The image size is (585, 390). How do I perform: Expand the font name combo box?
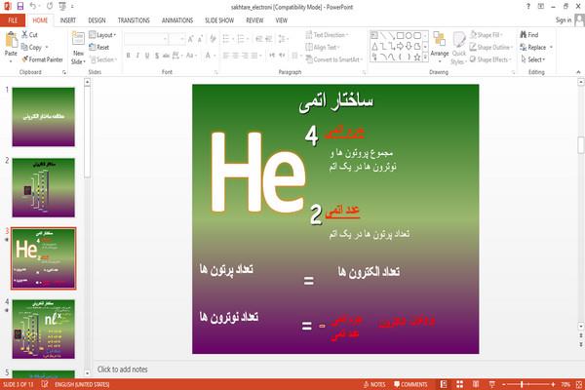pyautogui.click(x=165, y=39)
